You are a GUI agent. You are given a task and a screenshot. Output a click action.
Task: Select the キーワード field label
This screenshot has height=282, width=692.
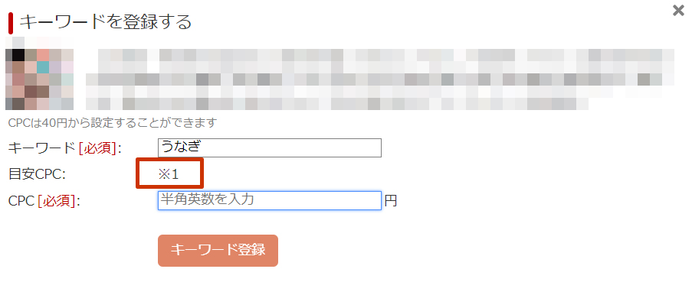[42, 148]
